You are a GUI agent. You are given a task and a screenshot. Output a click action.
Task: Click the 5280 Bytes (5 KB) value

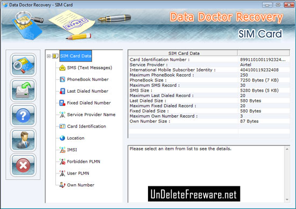point(259,90)
